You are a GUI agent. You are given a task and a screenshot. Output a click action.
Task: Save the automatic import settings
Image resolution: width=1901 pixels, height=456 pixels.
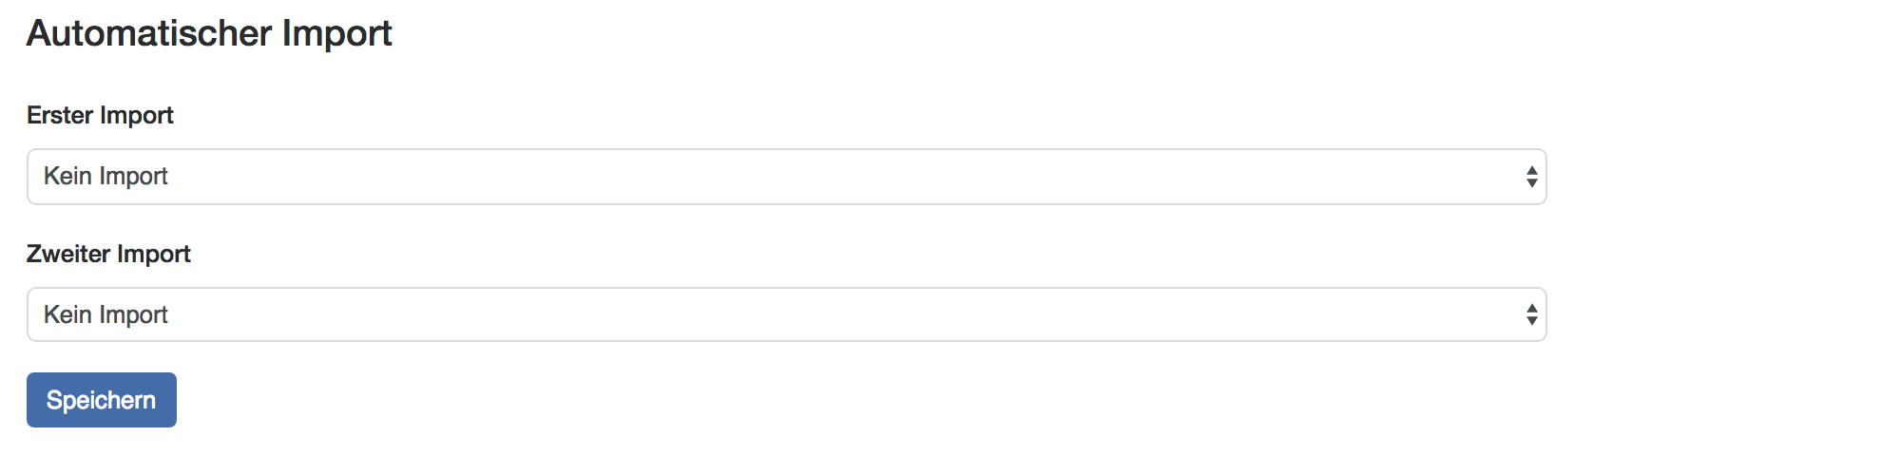tap(102, 400)
